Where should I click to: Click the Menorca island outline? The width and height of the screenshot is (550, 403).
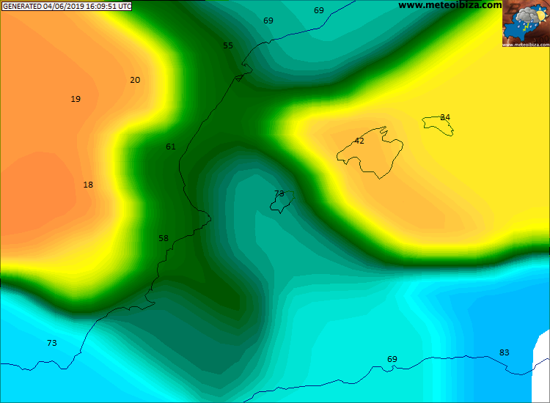point(438,126)
